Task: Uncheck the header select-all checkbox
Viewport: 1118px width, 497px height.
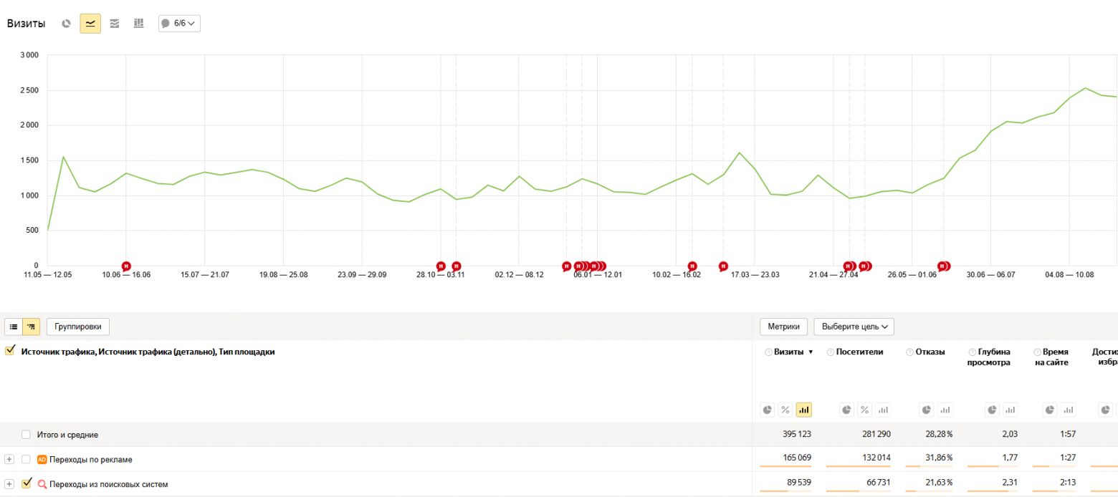Action: 10,351
